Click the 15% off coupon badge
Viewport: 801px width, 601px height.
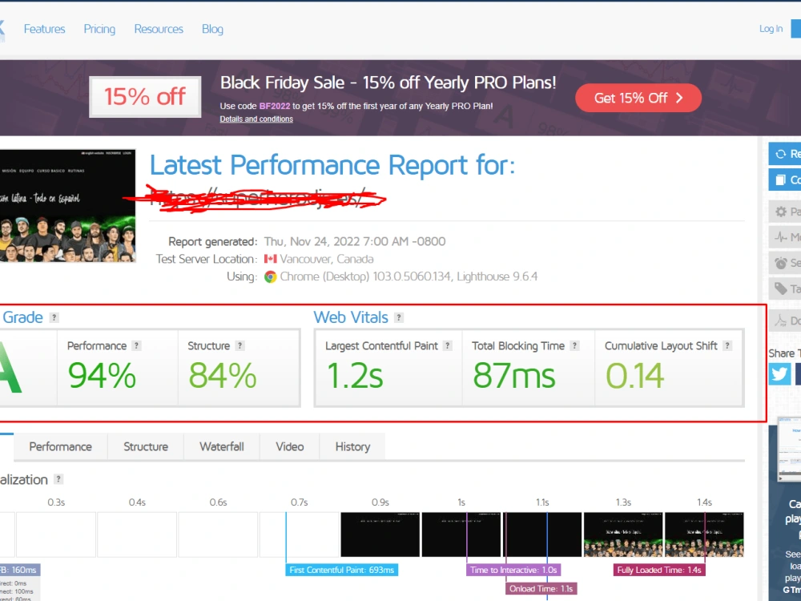145,97
